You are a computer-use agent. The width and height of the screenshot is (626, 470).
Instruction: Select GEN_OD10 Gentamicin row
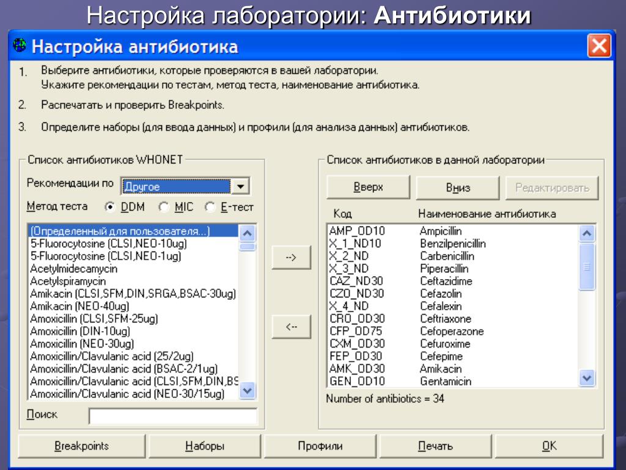point(453,381)
